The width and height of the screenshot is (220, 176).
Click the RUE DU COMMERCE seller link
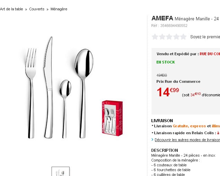point(210,54)
